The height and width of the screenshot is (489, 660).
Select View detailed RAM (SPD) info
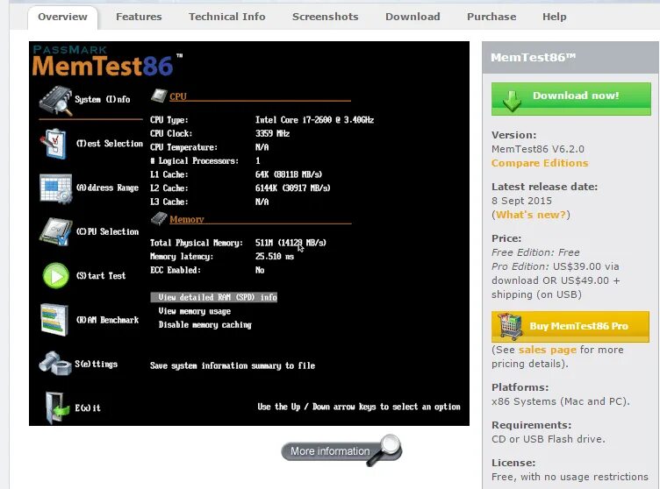pyautogui.click(x=214, y=297)
